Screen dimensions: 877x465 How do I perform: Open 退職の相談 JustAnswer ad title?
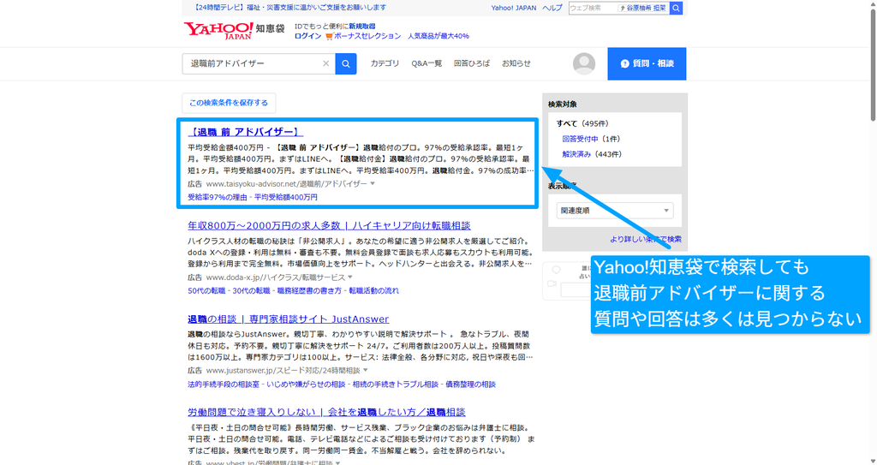pyautogui.click(x=288, y=319)
